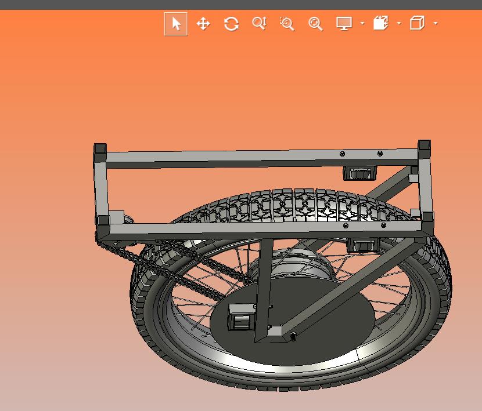Click the cube view orientation icon
This screenshot has height=411, width=482.
pos(418,23)
